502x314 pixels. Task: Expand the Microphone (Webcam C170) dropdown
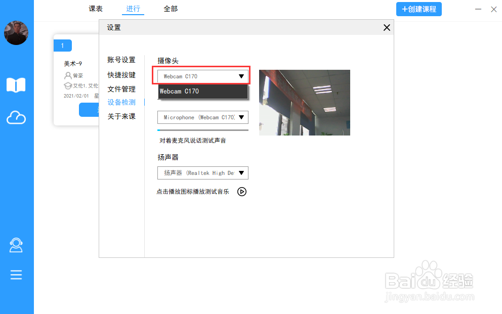coord(202,117)
